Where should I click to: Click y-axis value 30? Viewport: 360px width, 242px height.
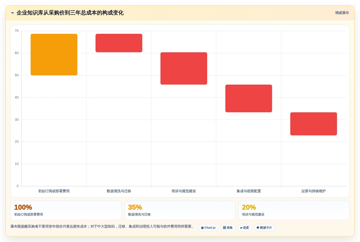[x=17, y=120]
